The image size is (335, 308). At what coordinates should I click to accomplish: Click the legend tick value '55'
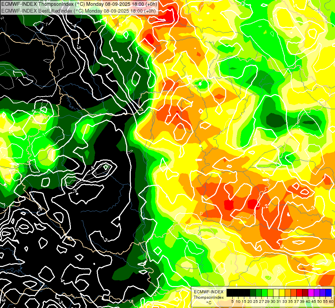click(x=326, y=301)
